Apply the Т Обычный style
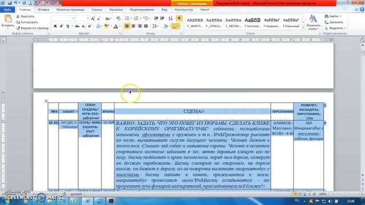The width and height of the screenshot is (365, 205). (x=291, y=23)
